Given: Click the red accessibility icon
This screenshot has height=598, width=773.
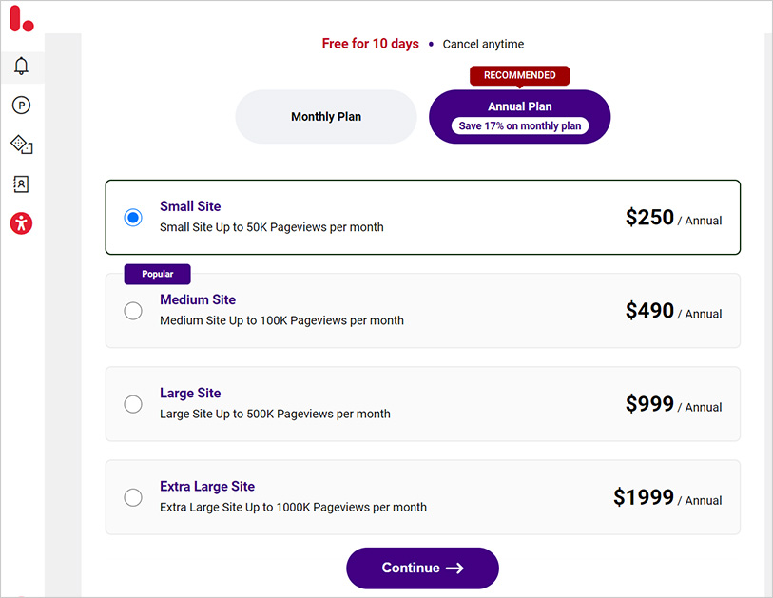Looking at the screenshot, I should [21, 223].
